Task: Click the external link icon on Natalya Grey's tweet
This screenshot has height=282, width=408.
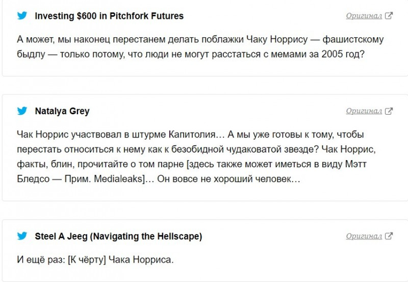Action: click(x=389, y=111)
